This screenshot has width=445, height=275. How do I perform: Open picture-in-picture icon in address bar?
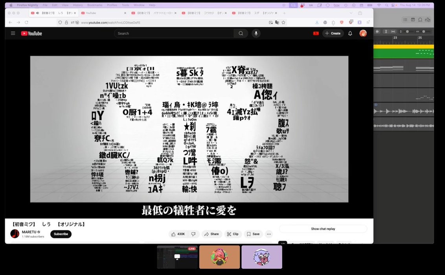(x=271, y=22)
